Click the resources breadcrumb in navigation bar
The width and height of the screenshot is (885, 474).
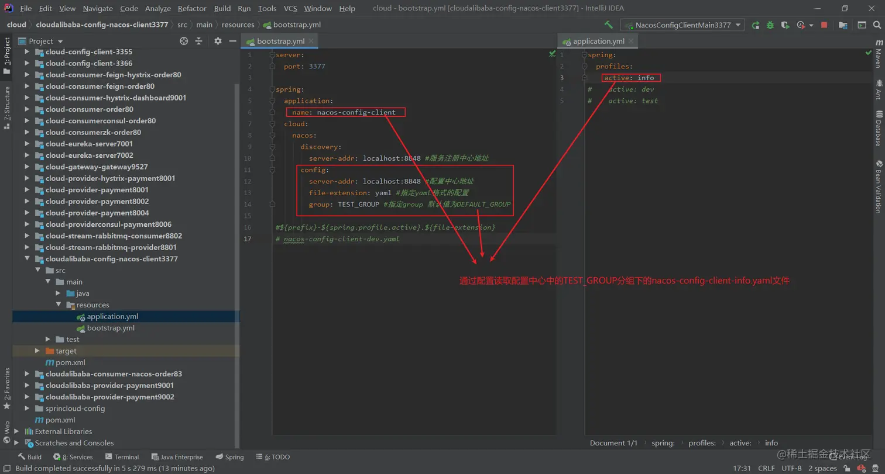click(238, 25)
